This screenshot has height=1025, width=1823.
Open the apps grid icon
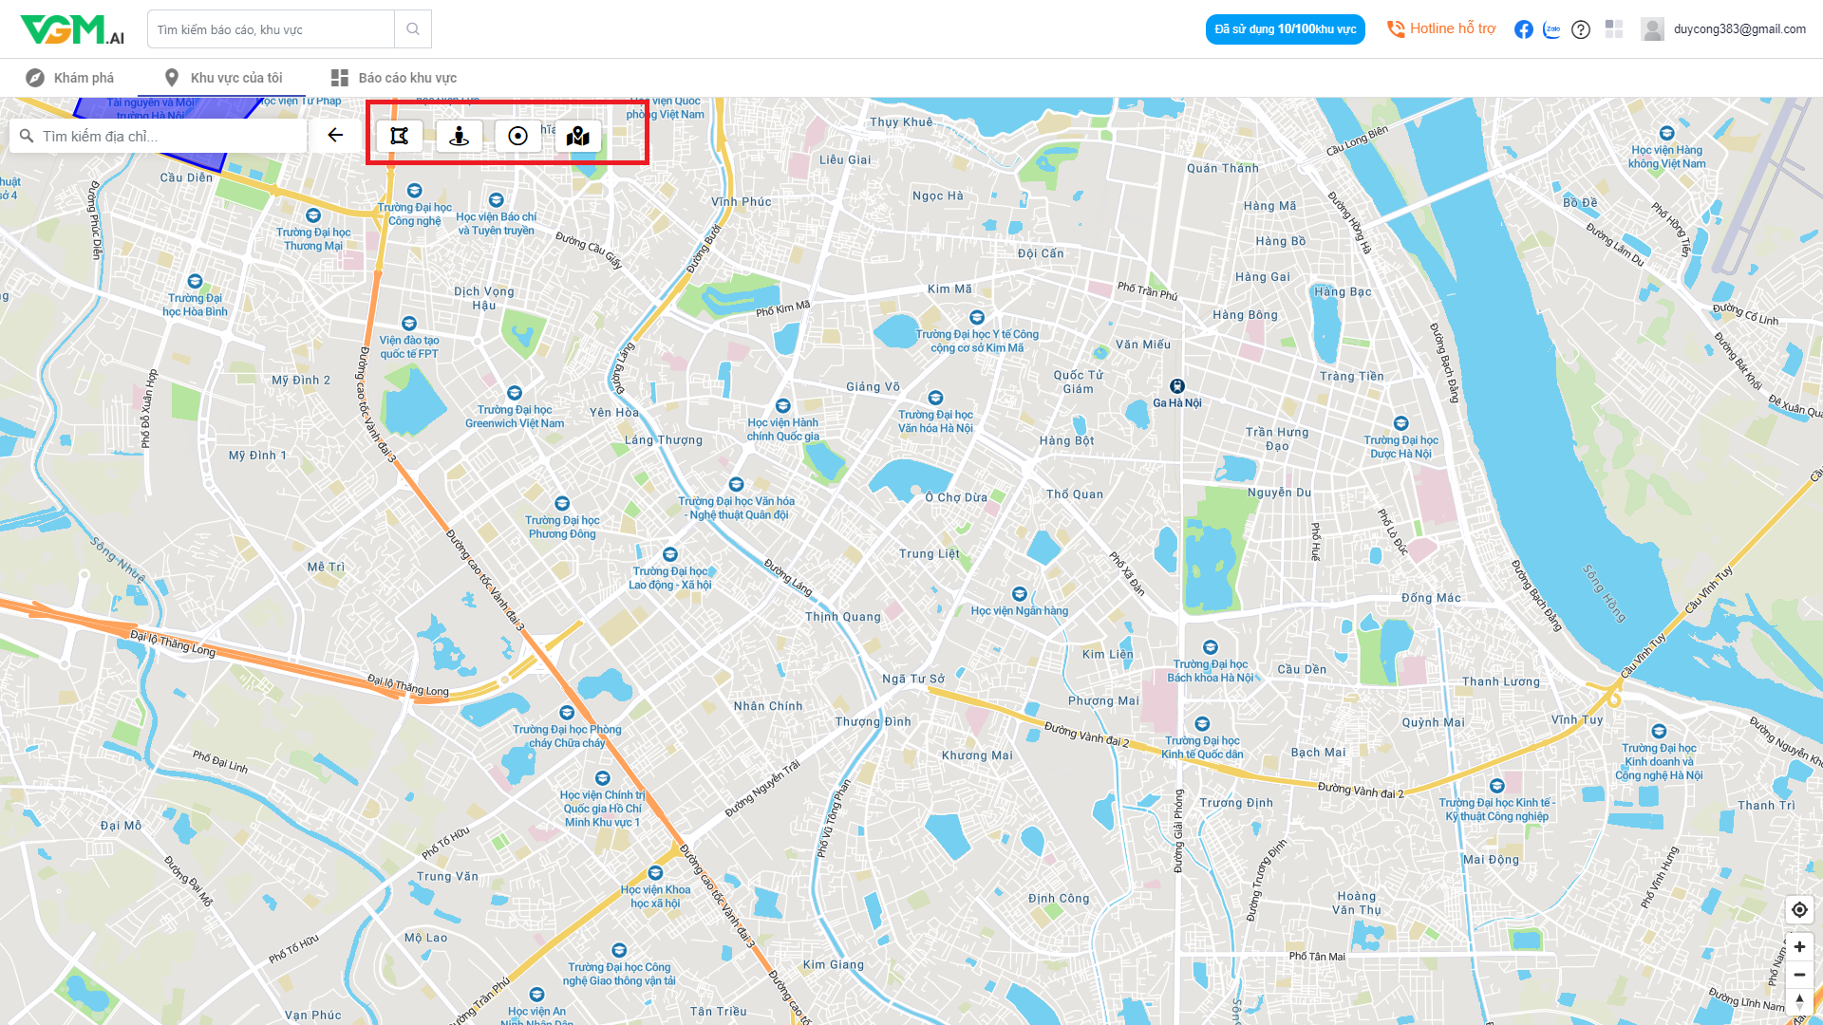point(1614,29)
